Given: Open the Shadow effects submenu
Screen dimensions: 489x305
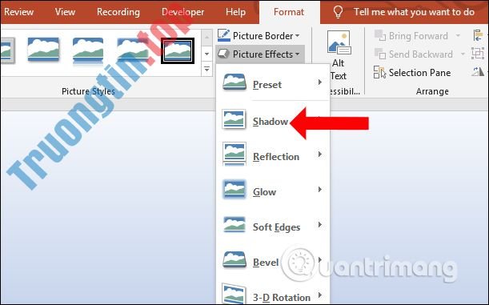Looking at the screenshot, I should pos(273,119).
